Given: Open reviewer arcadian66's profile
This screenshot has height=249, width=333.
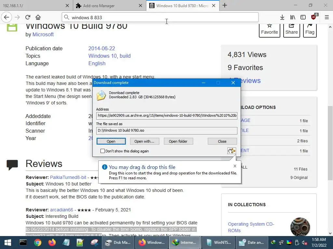Looking at the screenshot, I should 61,210.
